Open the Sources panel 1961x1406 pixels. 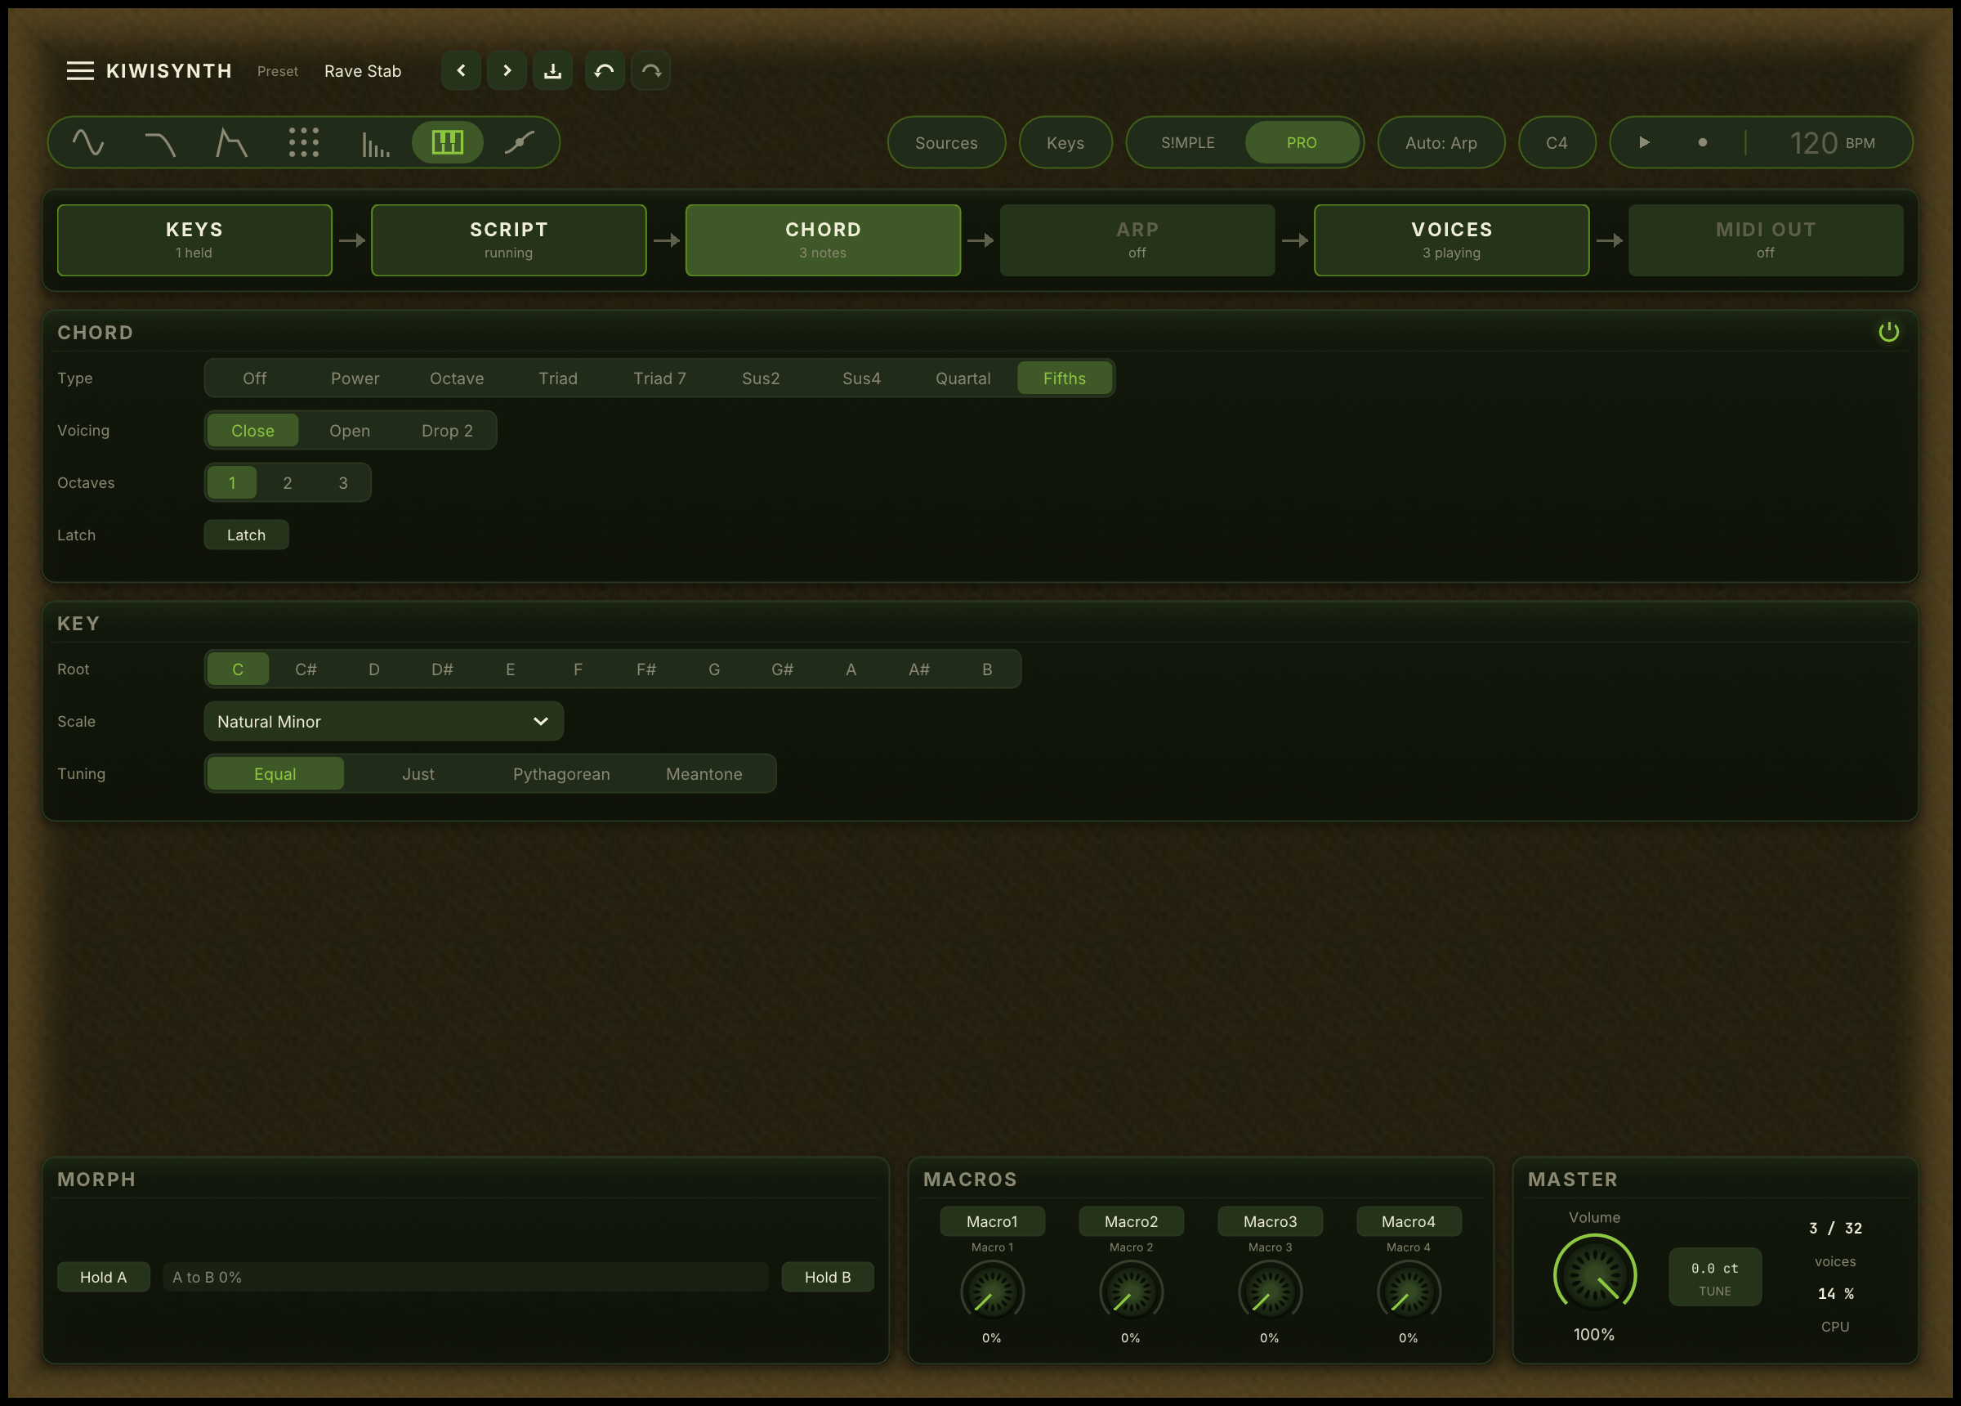(x=947, y=143)
